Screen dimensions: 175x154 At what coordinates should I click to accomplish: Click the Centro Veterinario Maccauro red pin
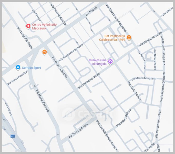pyautogui.click(x=28, y=26)
